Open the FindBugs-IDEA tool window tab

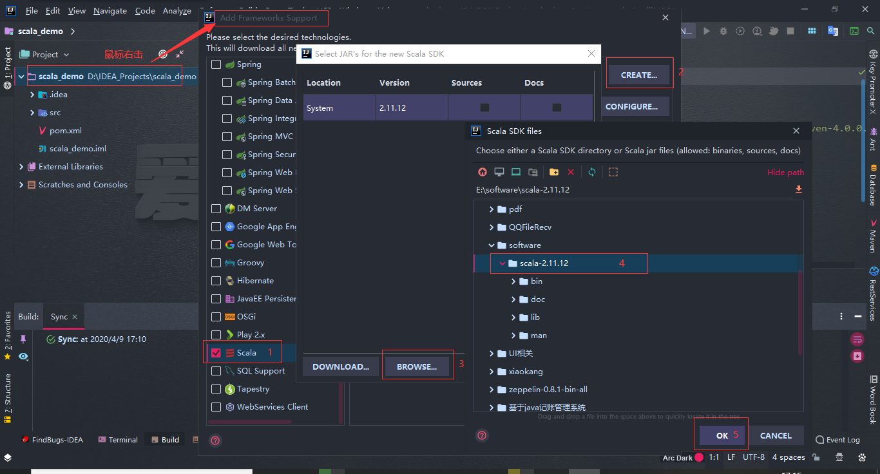click(52, 440)
